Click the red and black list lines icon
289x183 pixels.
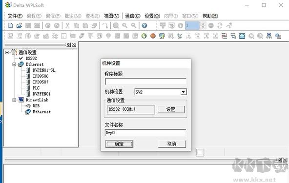tap(224, 36)
